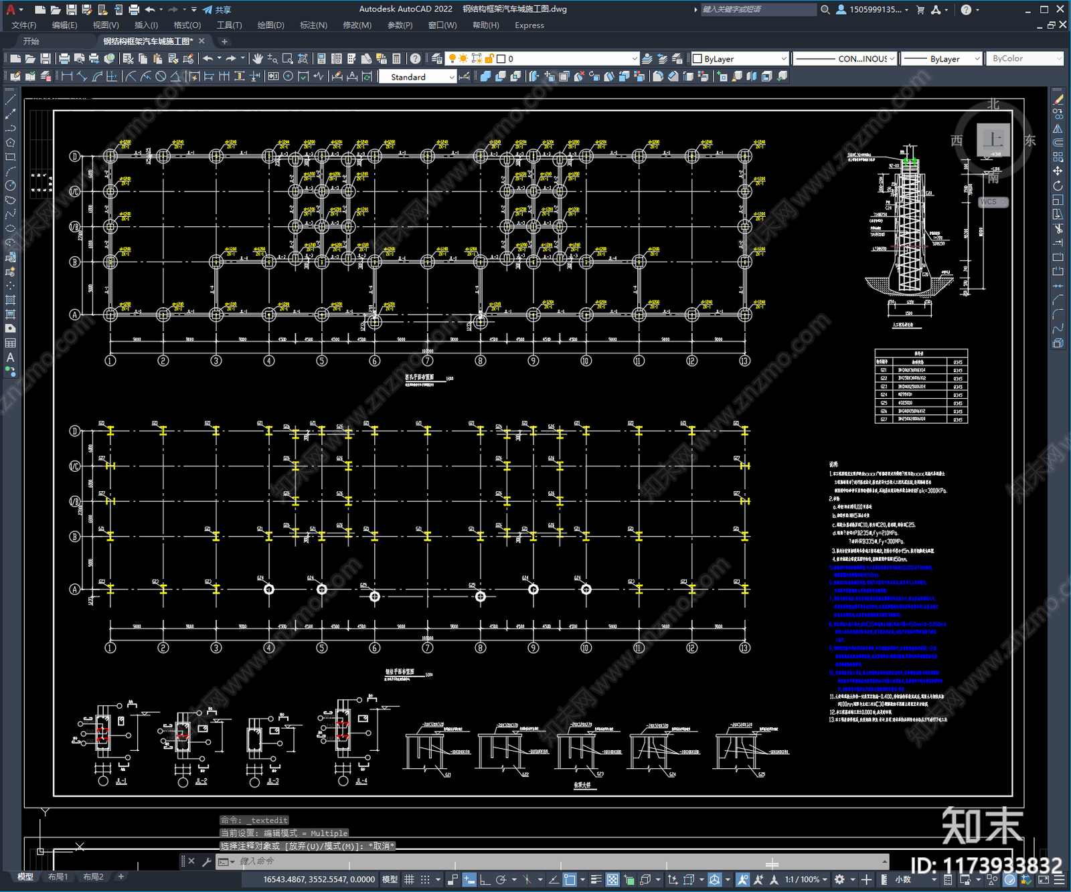Open the 文件(F) menu
The height and width of the screenshot is (892, 1071).
24,25
